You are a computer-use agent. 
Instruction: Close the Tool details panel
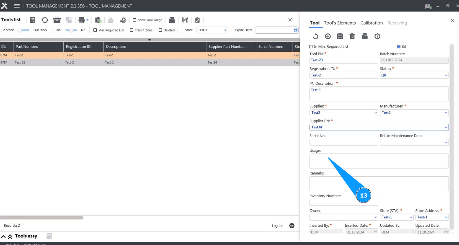pyautogui.click(x=452, y=21)
